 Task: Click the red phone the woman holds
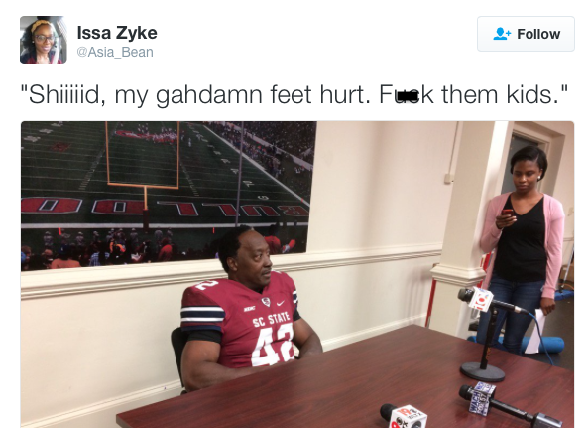pyautogui.click(x=508, y=214)
